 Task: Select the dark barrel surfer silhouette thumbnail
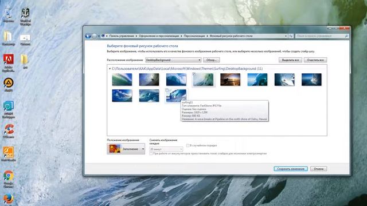(149, 80)
